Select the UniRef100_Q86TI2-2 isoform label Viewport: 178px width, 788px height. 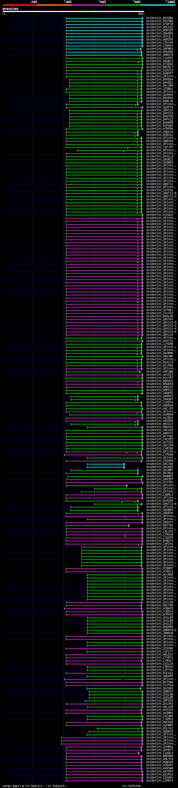pyautogui.click(x=161, y=197)
